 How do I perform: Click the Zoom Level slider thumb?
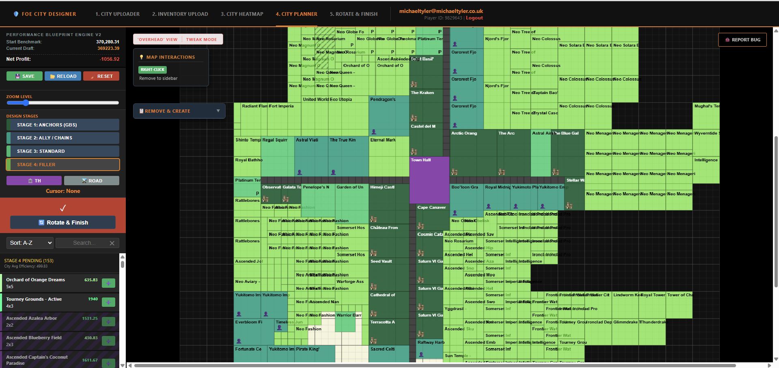pyautogui.click(x=26, y=103)
